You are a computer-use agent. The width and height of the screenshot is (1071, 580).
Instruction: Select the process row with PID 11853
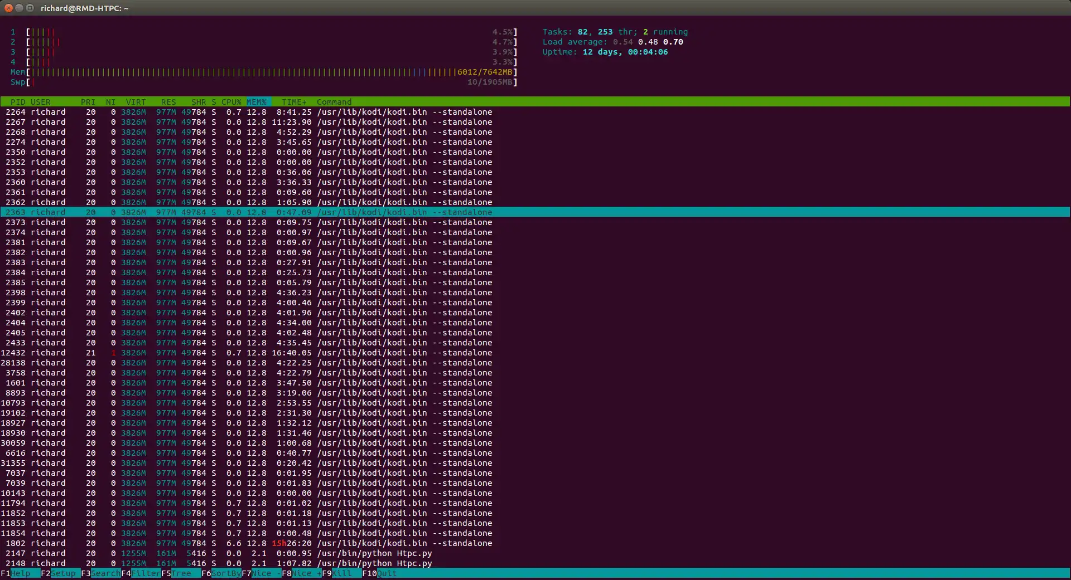click(x=535, y=523)
